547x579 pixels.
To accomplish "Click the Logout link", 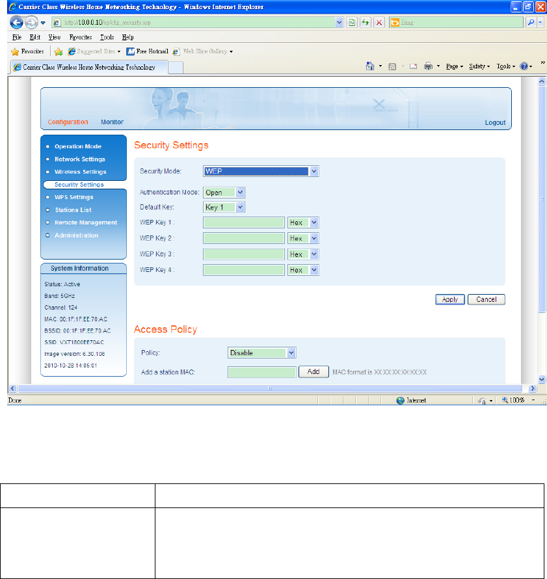I will tap(495, 122).
